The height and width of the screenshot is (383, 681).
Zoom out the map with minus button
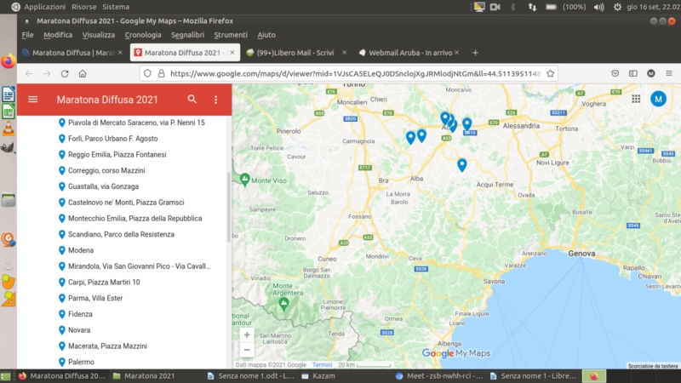point(247,350)
